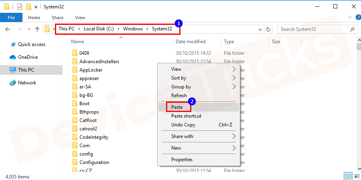Expand New submenu in context menu
Screen dimensions: 361x180
click(199, 148)
